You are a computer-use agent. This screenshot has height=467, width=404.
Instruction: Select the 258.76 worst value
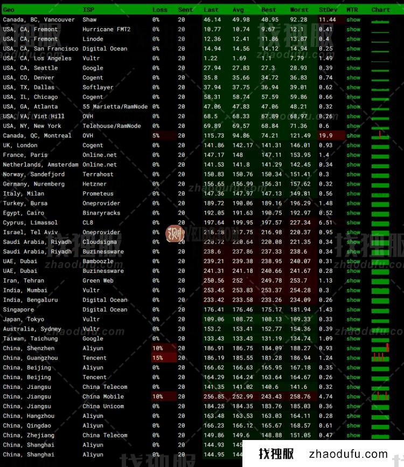tap(300, 396)
